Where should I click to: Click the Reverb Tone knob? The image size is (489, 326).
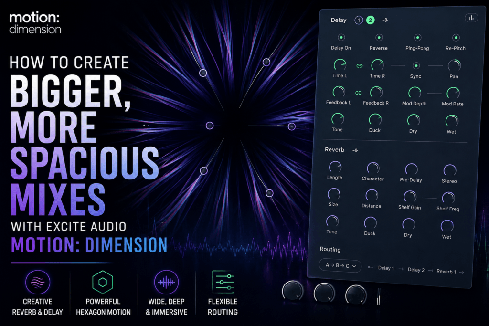pos(332,221)
